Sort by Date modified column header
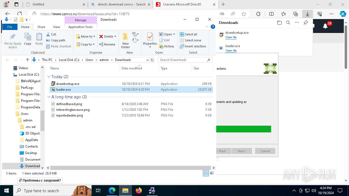The height and width of the screenshot is (196, 349). tap(139, 68)
